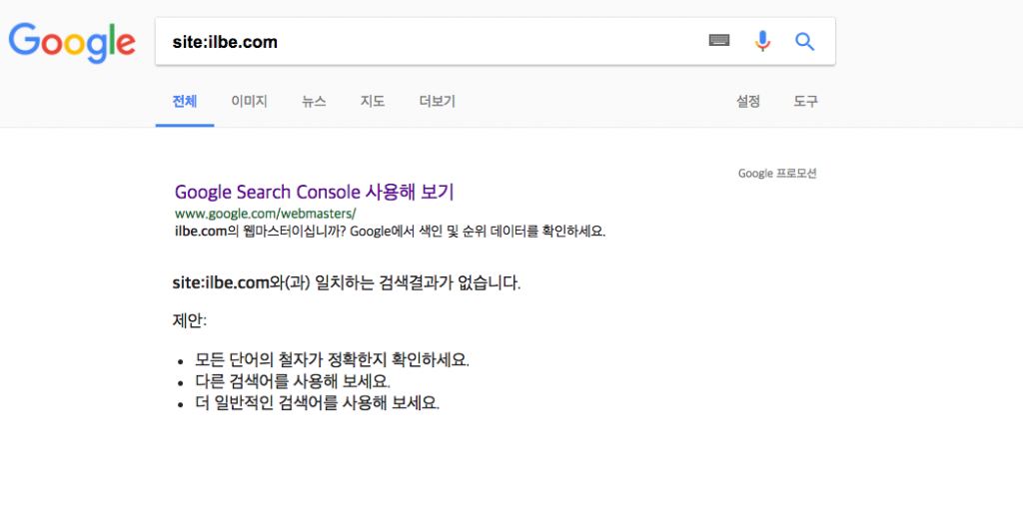
Task: Show search 도구 options
Action: coord(806,102)
